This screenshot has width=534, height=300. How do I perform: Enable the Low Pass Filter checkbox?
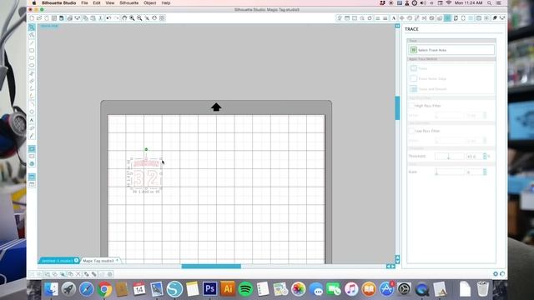(x=411, y=131)
